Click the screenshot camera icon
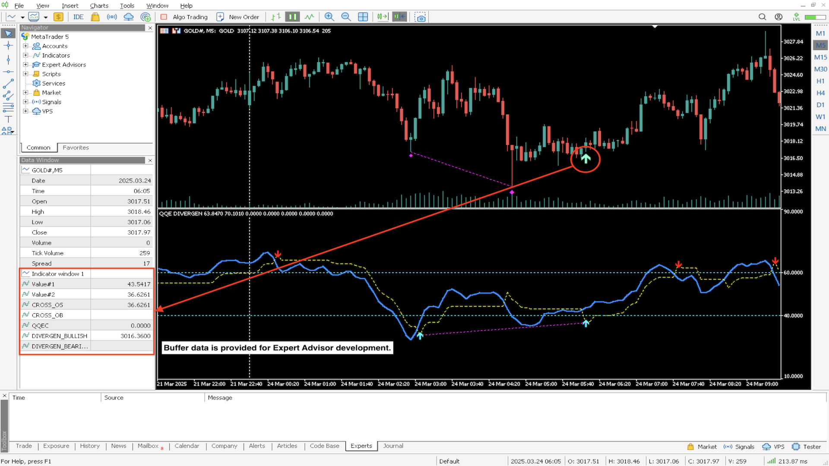The image size is (829, 466). pos(420,17)
